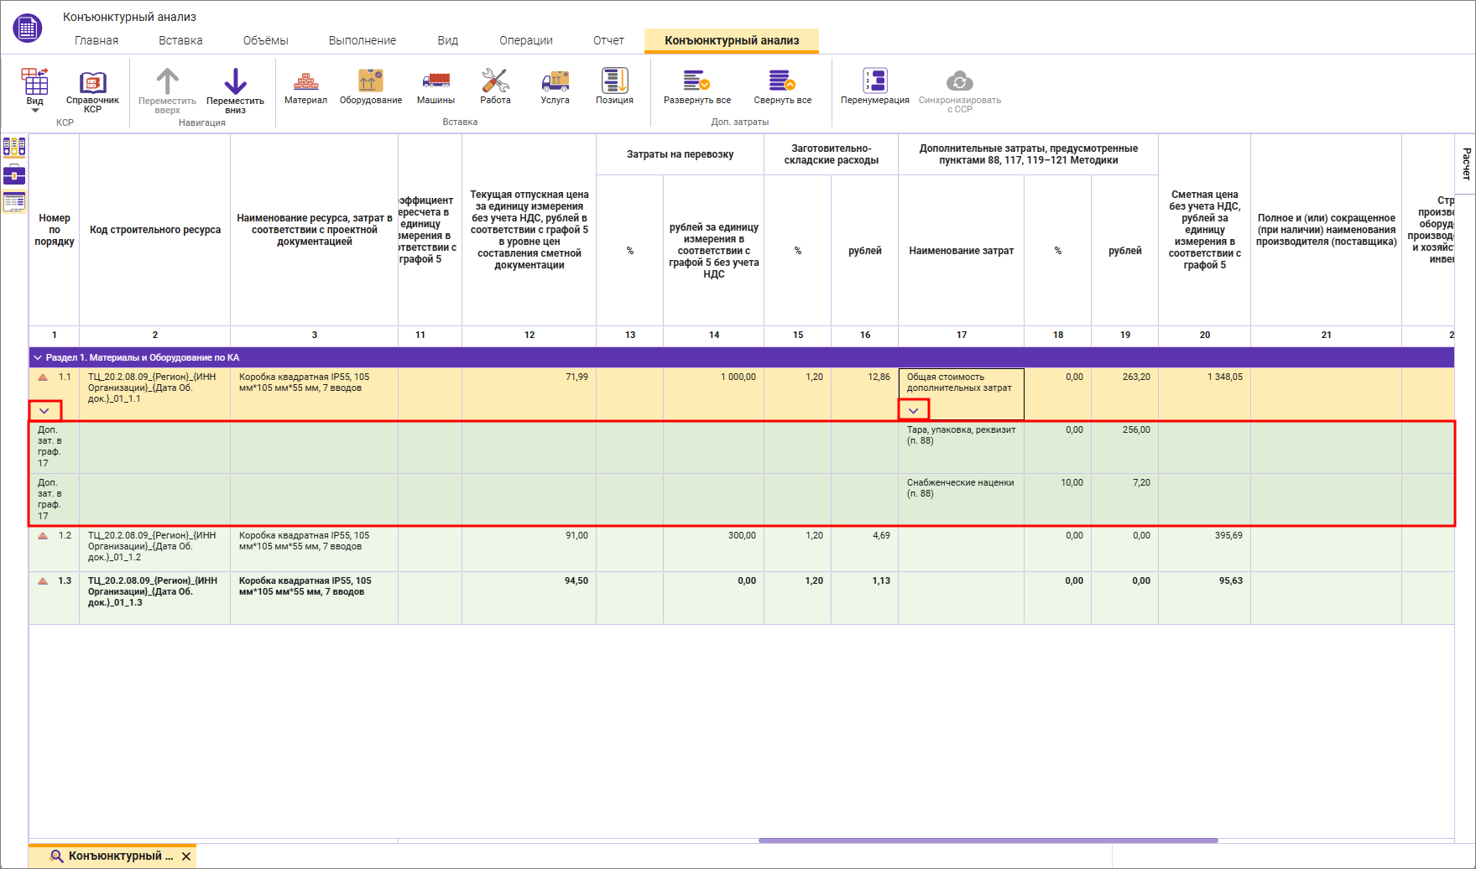The image size is (1476, 869).
Task: Insert a Материал resource
Action: click(x=305, y=87)
